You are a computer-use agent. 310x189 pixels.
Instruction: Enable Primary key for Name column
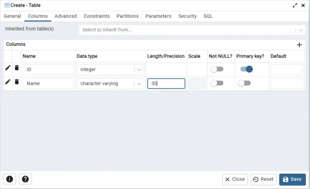click(244, 83)
